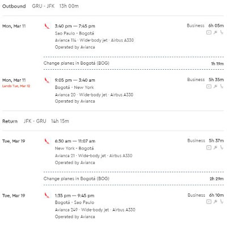Click power outlet icon on Avianca 249 flight

point(215,202)
